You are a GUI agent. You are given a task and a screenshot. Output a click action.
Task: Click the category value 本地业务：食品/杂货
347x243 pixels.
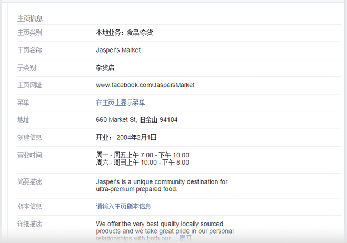tap(124, 33)
